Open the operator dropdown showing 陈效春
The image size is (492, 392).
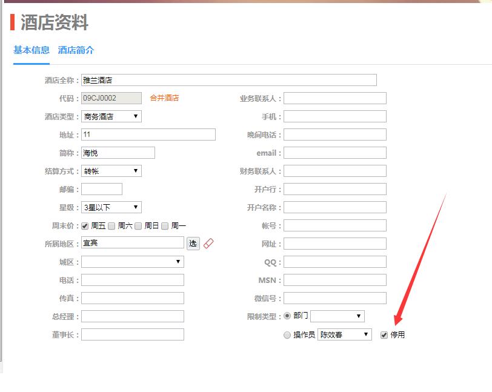pyautogui.click(x=344, y=334)
